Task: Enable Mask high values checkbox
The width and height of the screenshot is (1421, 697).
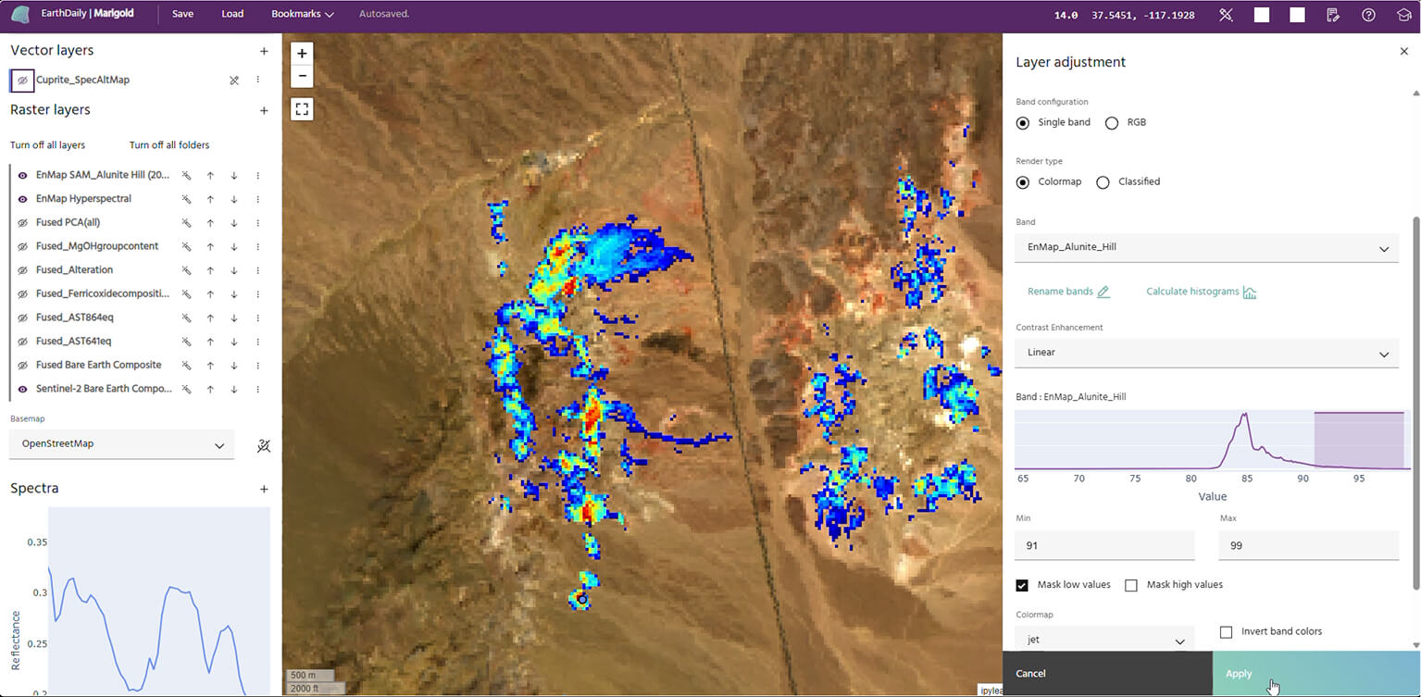Action: (x=1131, y=585)
